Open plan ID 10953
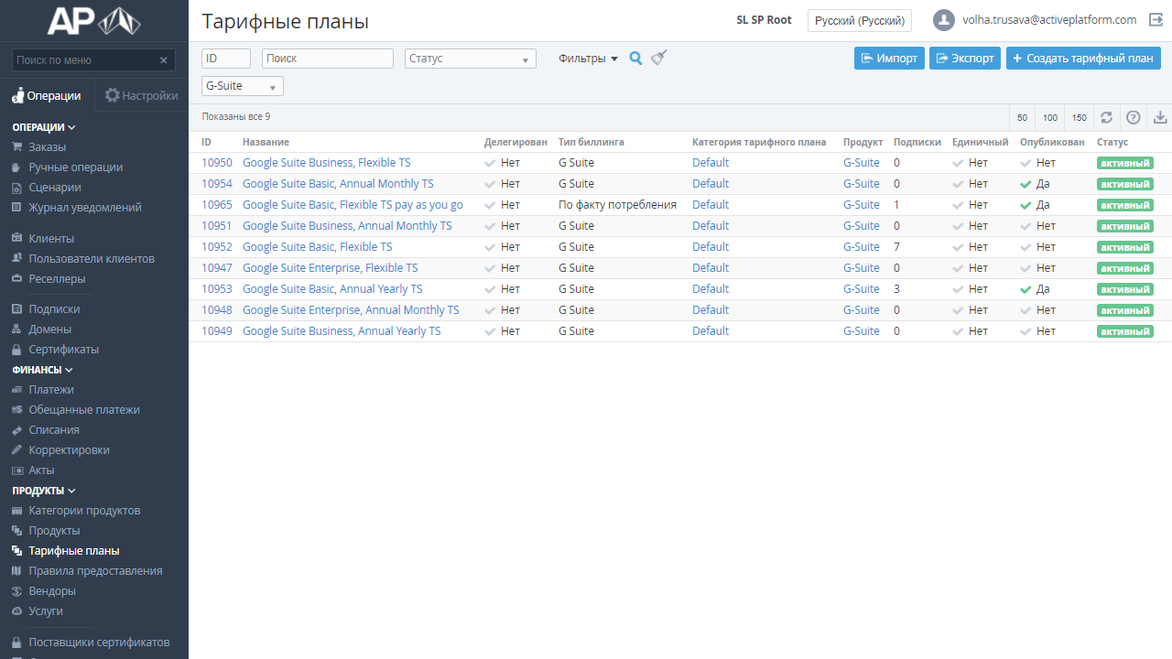 [x=217, y=289]
